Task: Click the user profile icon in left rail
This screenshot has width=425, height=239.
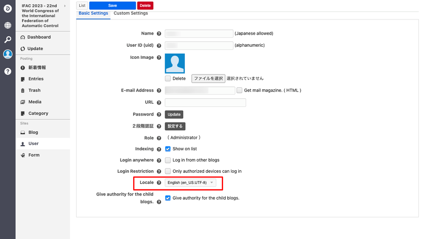Action: [8, 54]
